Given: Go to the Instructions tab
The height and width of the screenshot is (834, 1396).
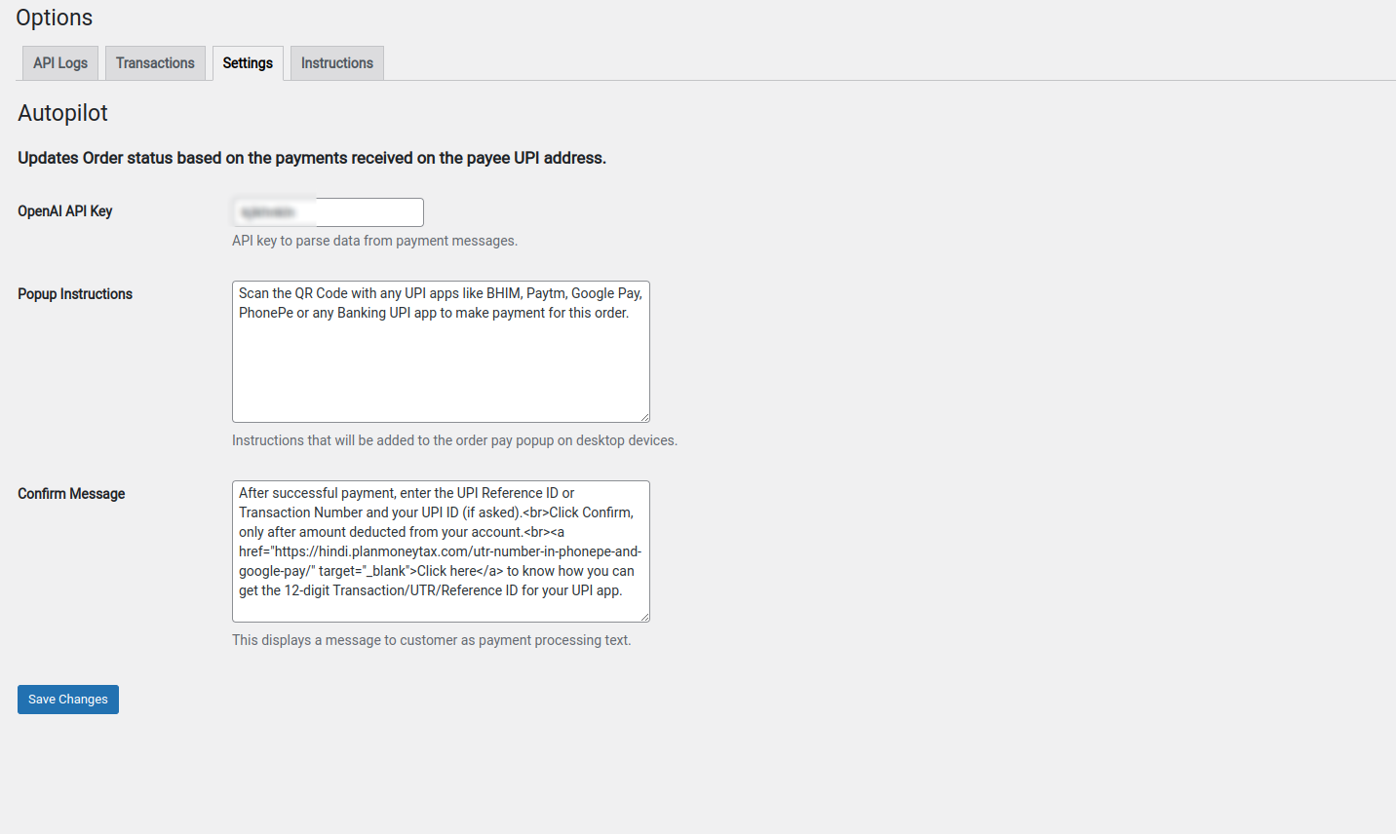Looking at the screenshot, I should click(x=336, y=63).
